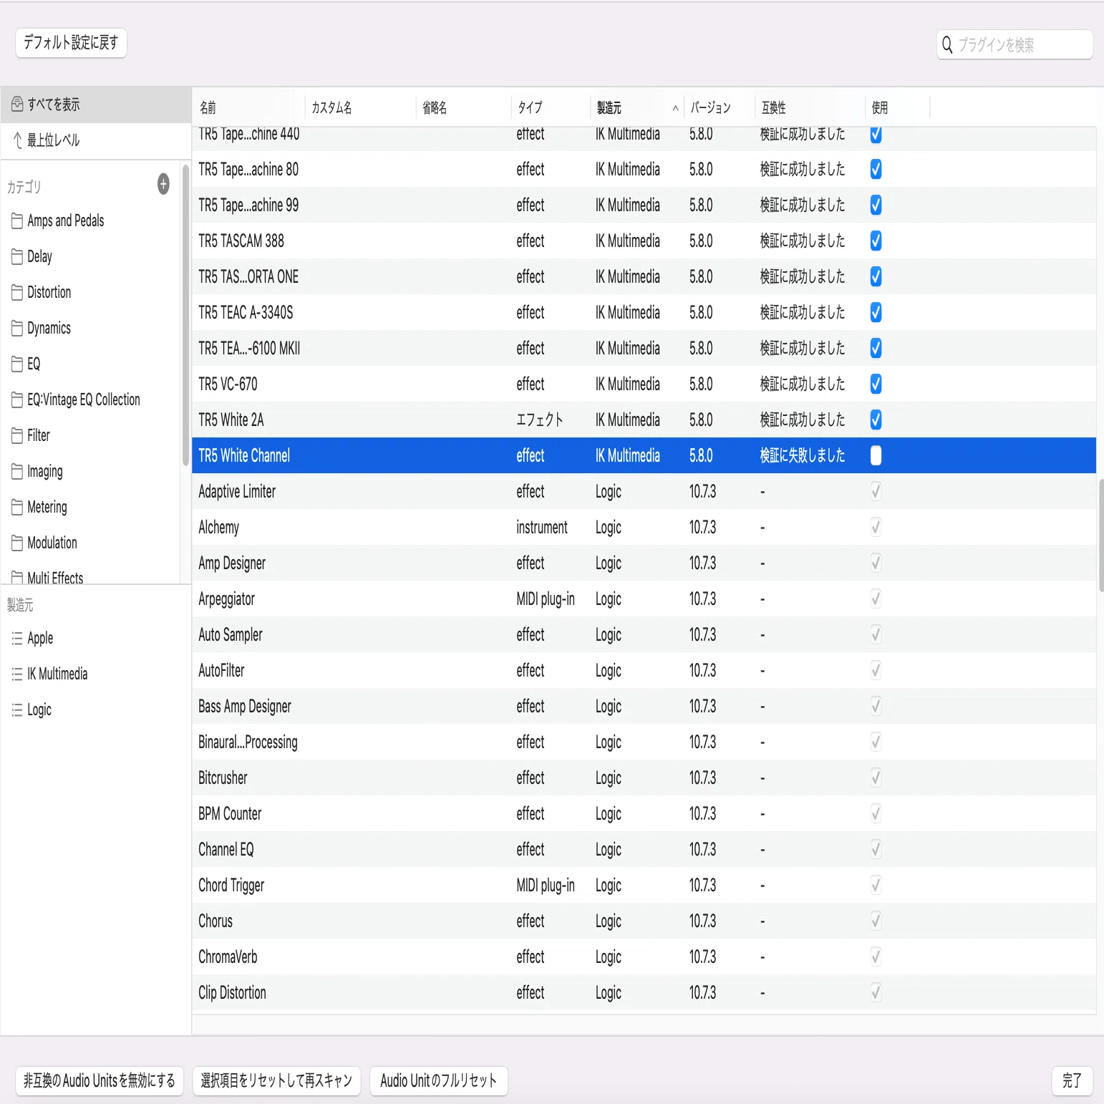This screenshot has height=1104, width=1104.
Task: Uncheck the TR5 White 2A use checkbox
Action: point(876,420)
